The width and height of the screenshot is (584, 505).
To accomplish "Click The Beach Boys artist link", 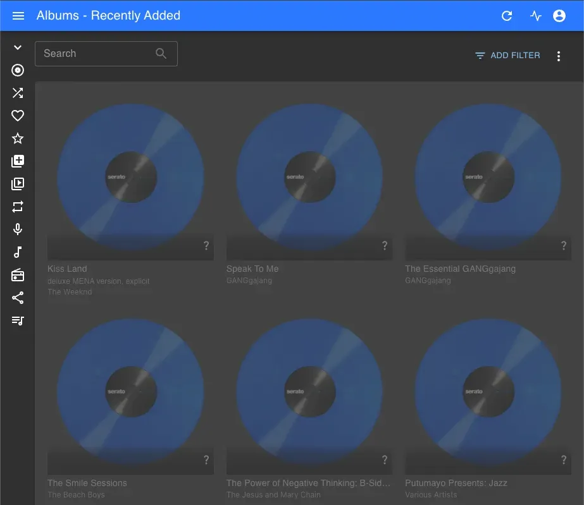I will coord(76,495).
